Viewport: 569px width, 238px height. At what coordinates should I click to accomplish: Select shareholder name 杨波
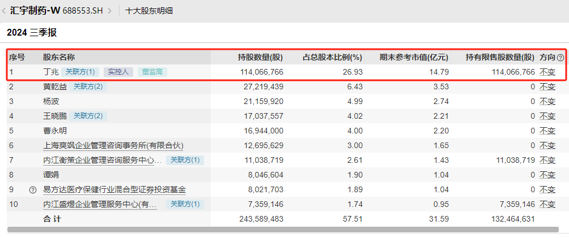point(51,101)
